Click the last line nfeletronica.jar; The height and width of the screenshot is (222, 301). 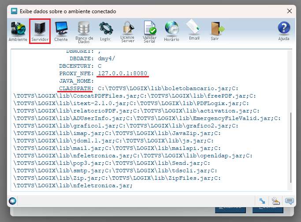pyautogui.click(x=73, y=186)
